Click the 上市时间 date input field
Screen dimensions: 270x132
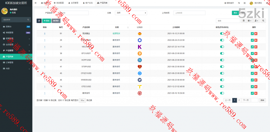click(x=189, y=13)
